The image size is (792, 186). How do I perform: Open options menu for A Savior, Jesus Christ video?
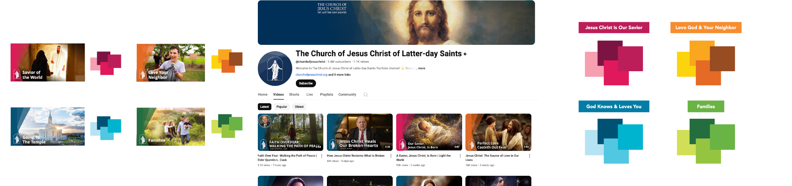(x=460, y=156)
